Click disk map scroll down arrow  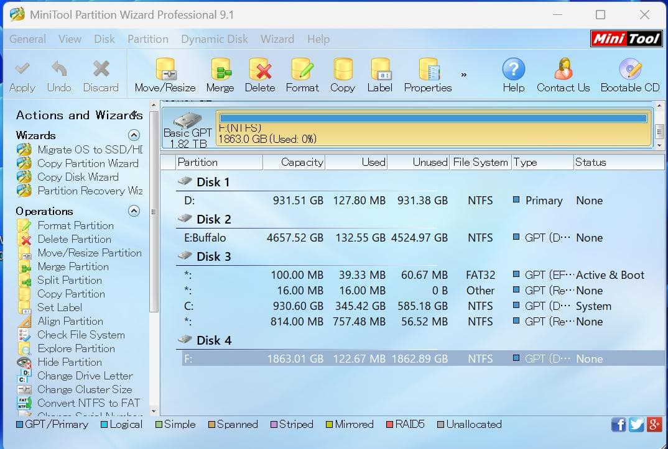(x=659, y=145)
